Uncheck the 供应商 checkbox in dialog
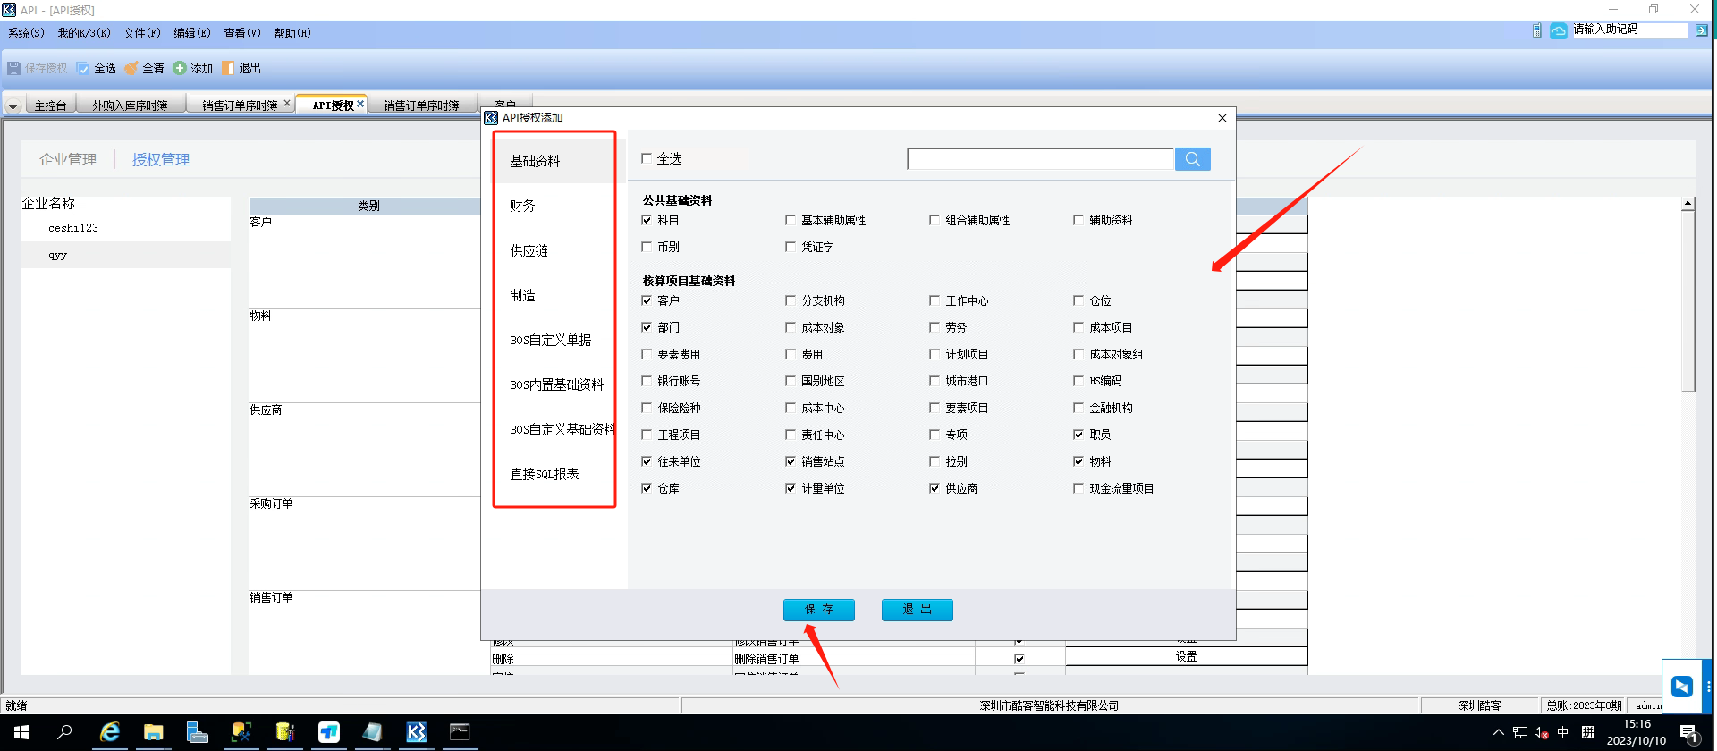The height and width of the screenshot is (751, 1717). 935,488
